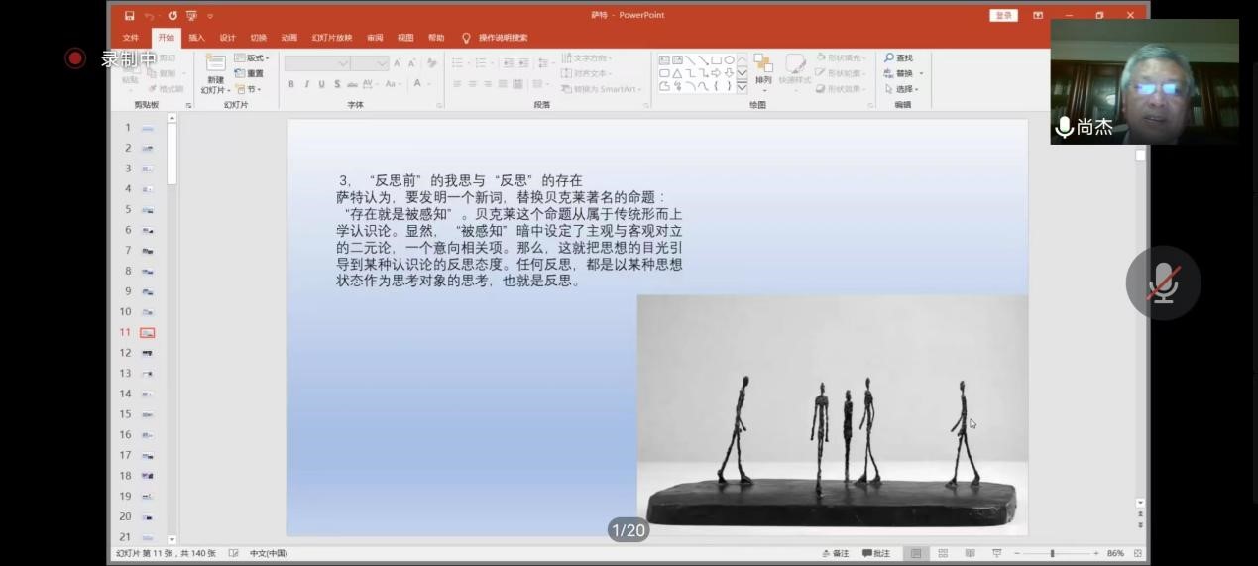Toggle the Comments (批注) pane
Image resolution: width=1258 pixels, height=566 pixels.
click(876, 553)
